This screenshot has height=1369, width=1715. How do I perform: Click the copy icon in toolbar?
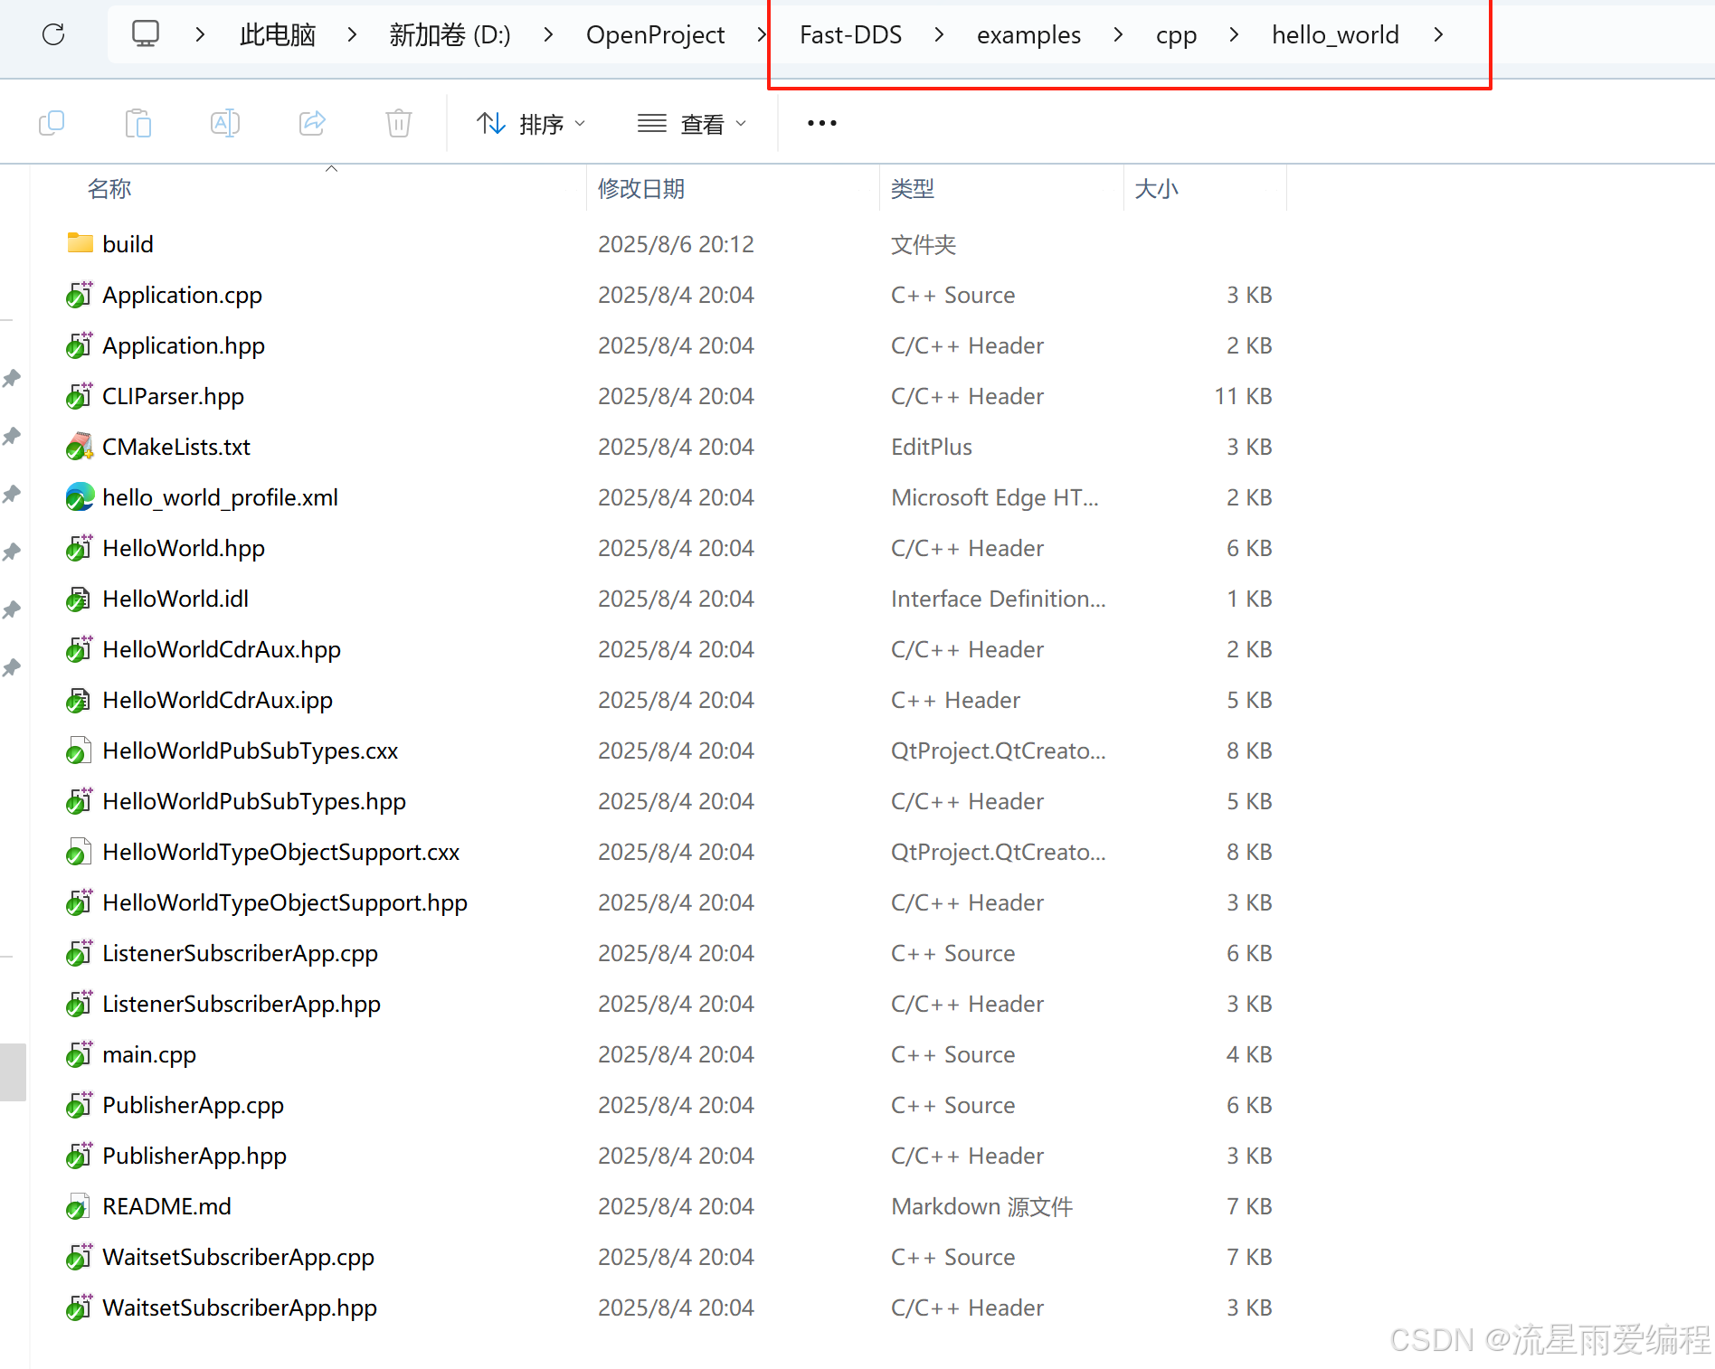[x=52, y=123]
